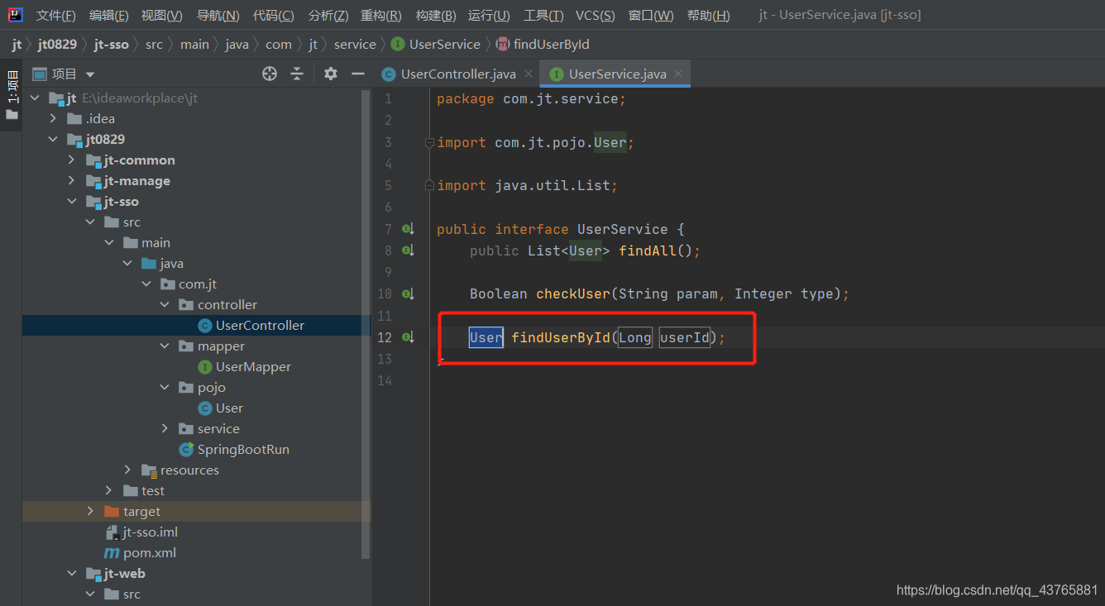
Task: Click the userId parameter on line 12
Action: click(x=685, y=337)
